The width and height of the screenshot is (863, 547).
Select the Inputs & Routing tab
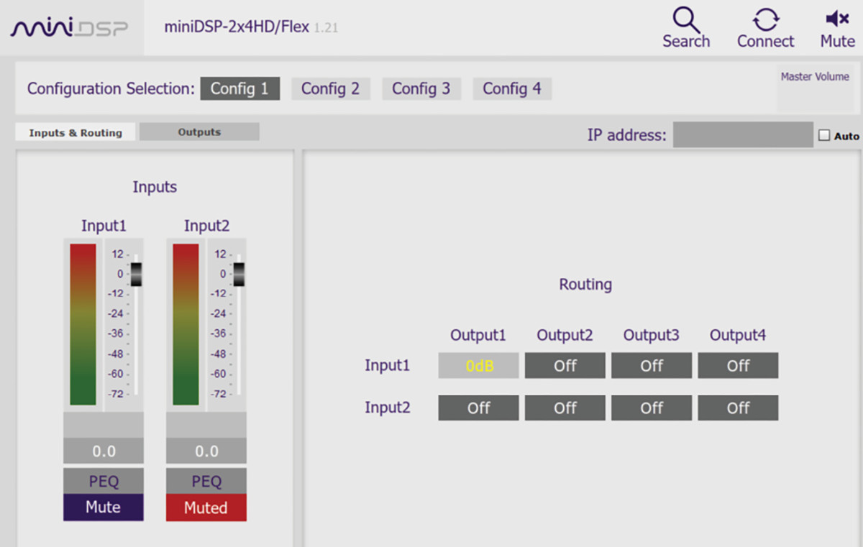pyautogui.click(x=75, y=132)
